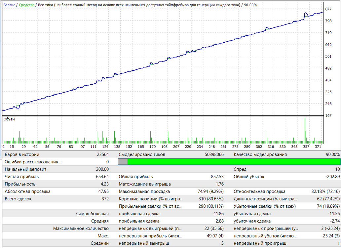
Task: Click the 167 label on the balance axis
Action: click(x=328, y=115)
